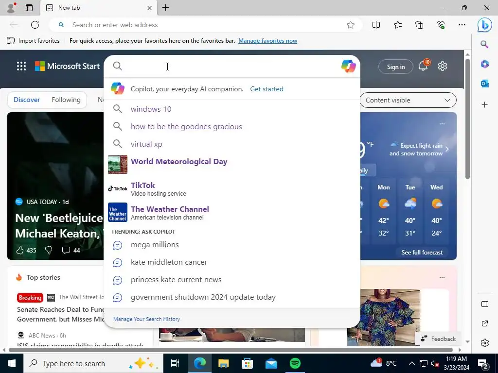Dislike the Beetlejuice article
This screenshot has height=373, width=498.
pos(49,250)
